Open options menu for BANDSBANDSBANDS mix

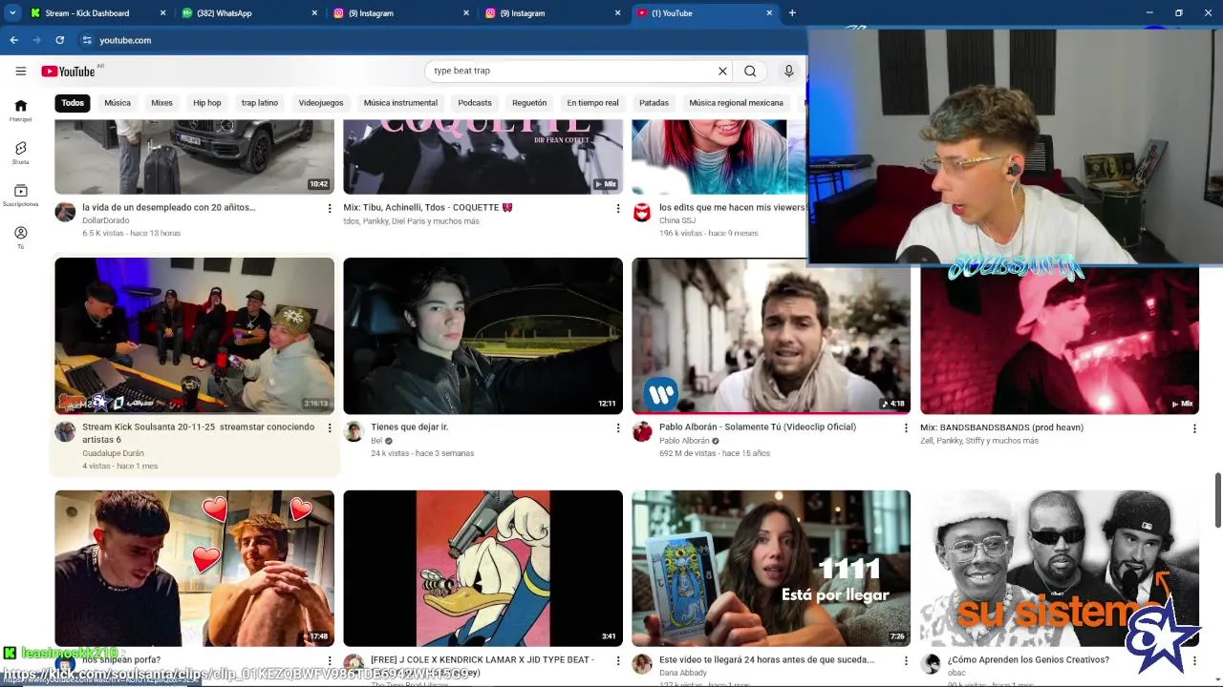(1194, 428)
